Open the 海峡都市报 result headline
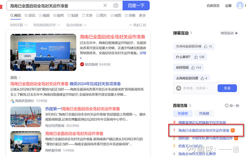Image resolution: width=246 pixels, height=157 pixels. coord(74,134)
